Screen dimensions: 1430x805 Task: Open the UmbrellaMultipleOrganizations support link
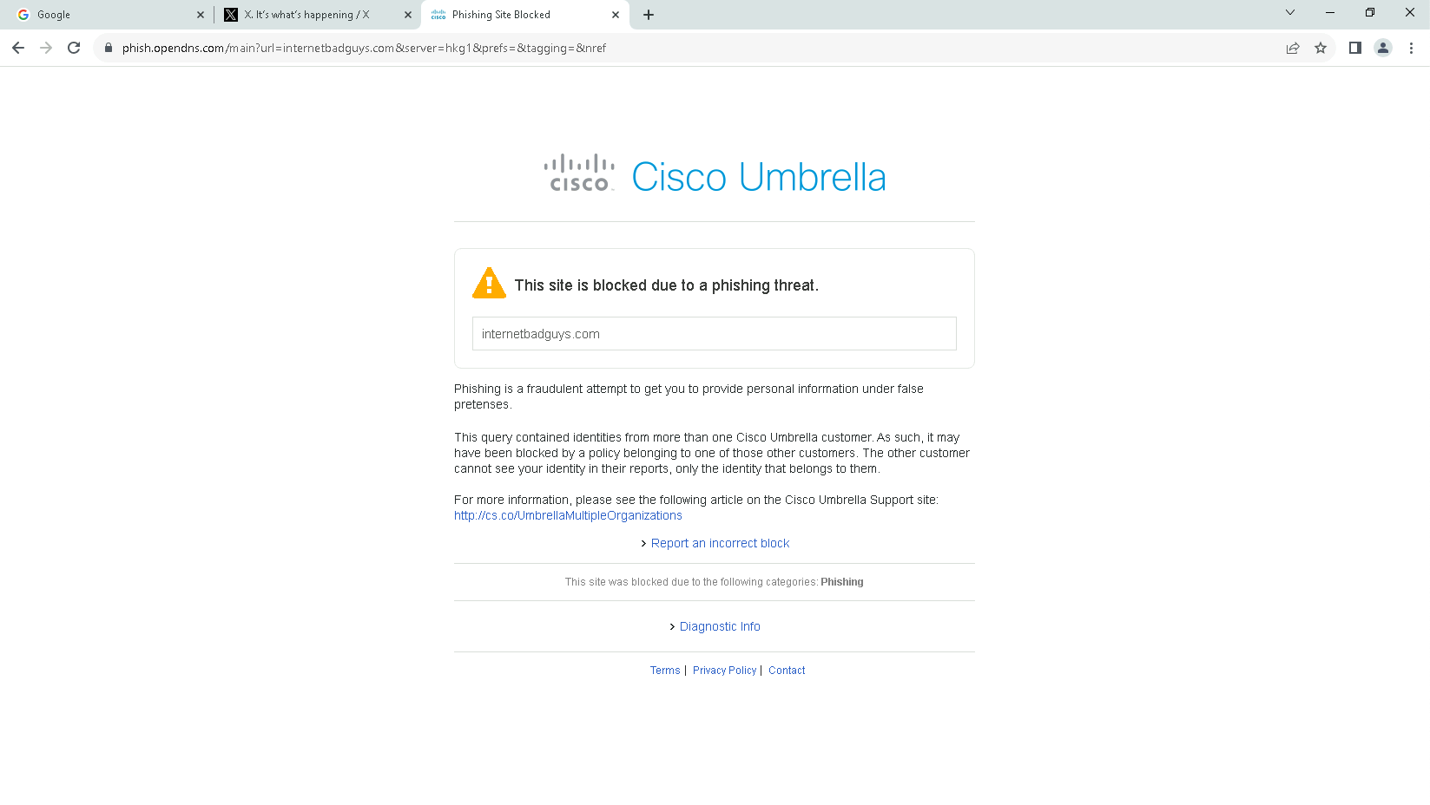pos(568,515)
